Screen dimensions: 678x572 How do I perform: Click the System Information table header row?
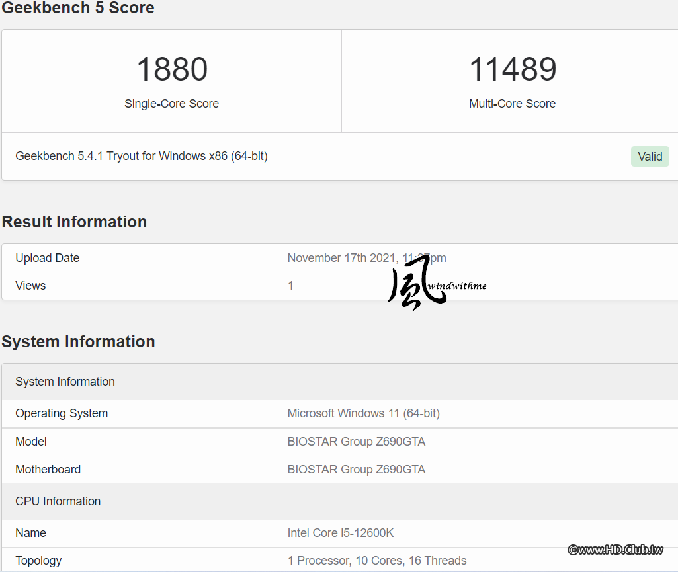click(340, 382)
